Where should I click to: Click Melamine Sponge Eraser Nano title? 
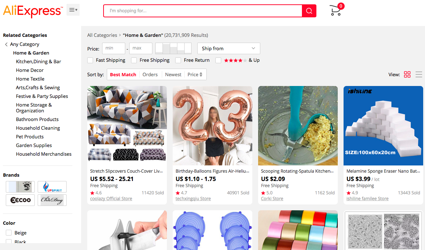pos(383,171)
